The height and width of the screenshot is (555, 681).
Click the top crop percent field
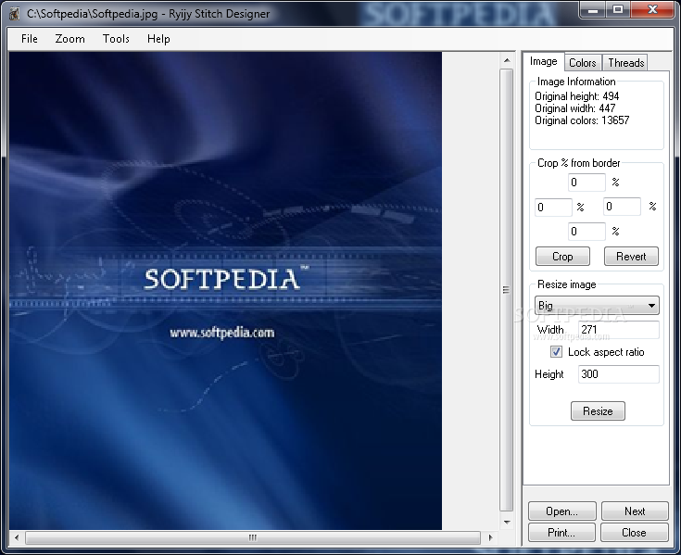point(586,183)
